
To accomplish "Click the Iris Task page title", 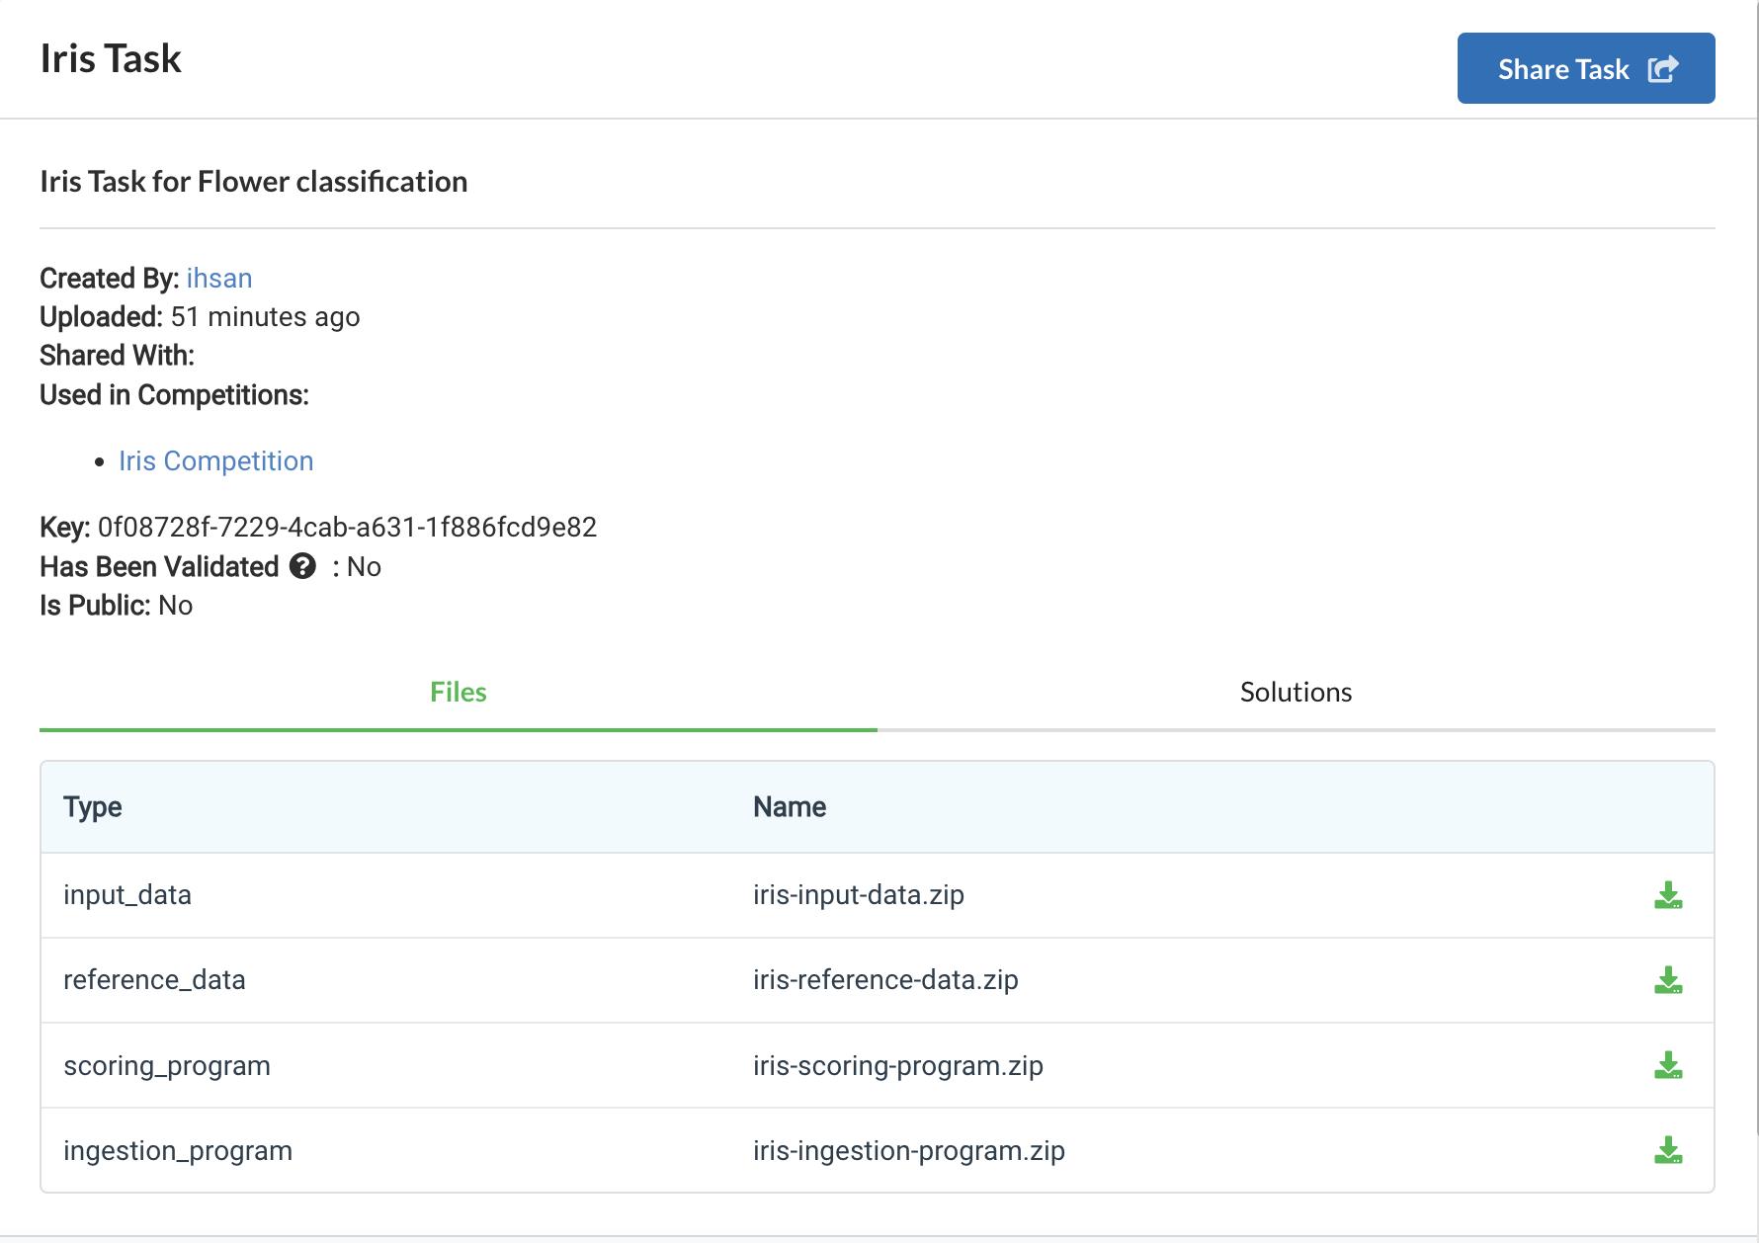I will coord(111,59).
